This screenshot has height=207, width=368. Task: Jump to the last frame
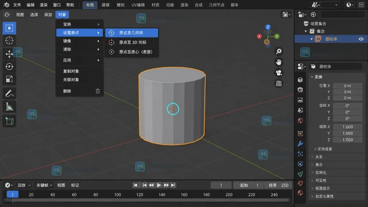173,185
